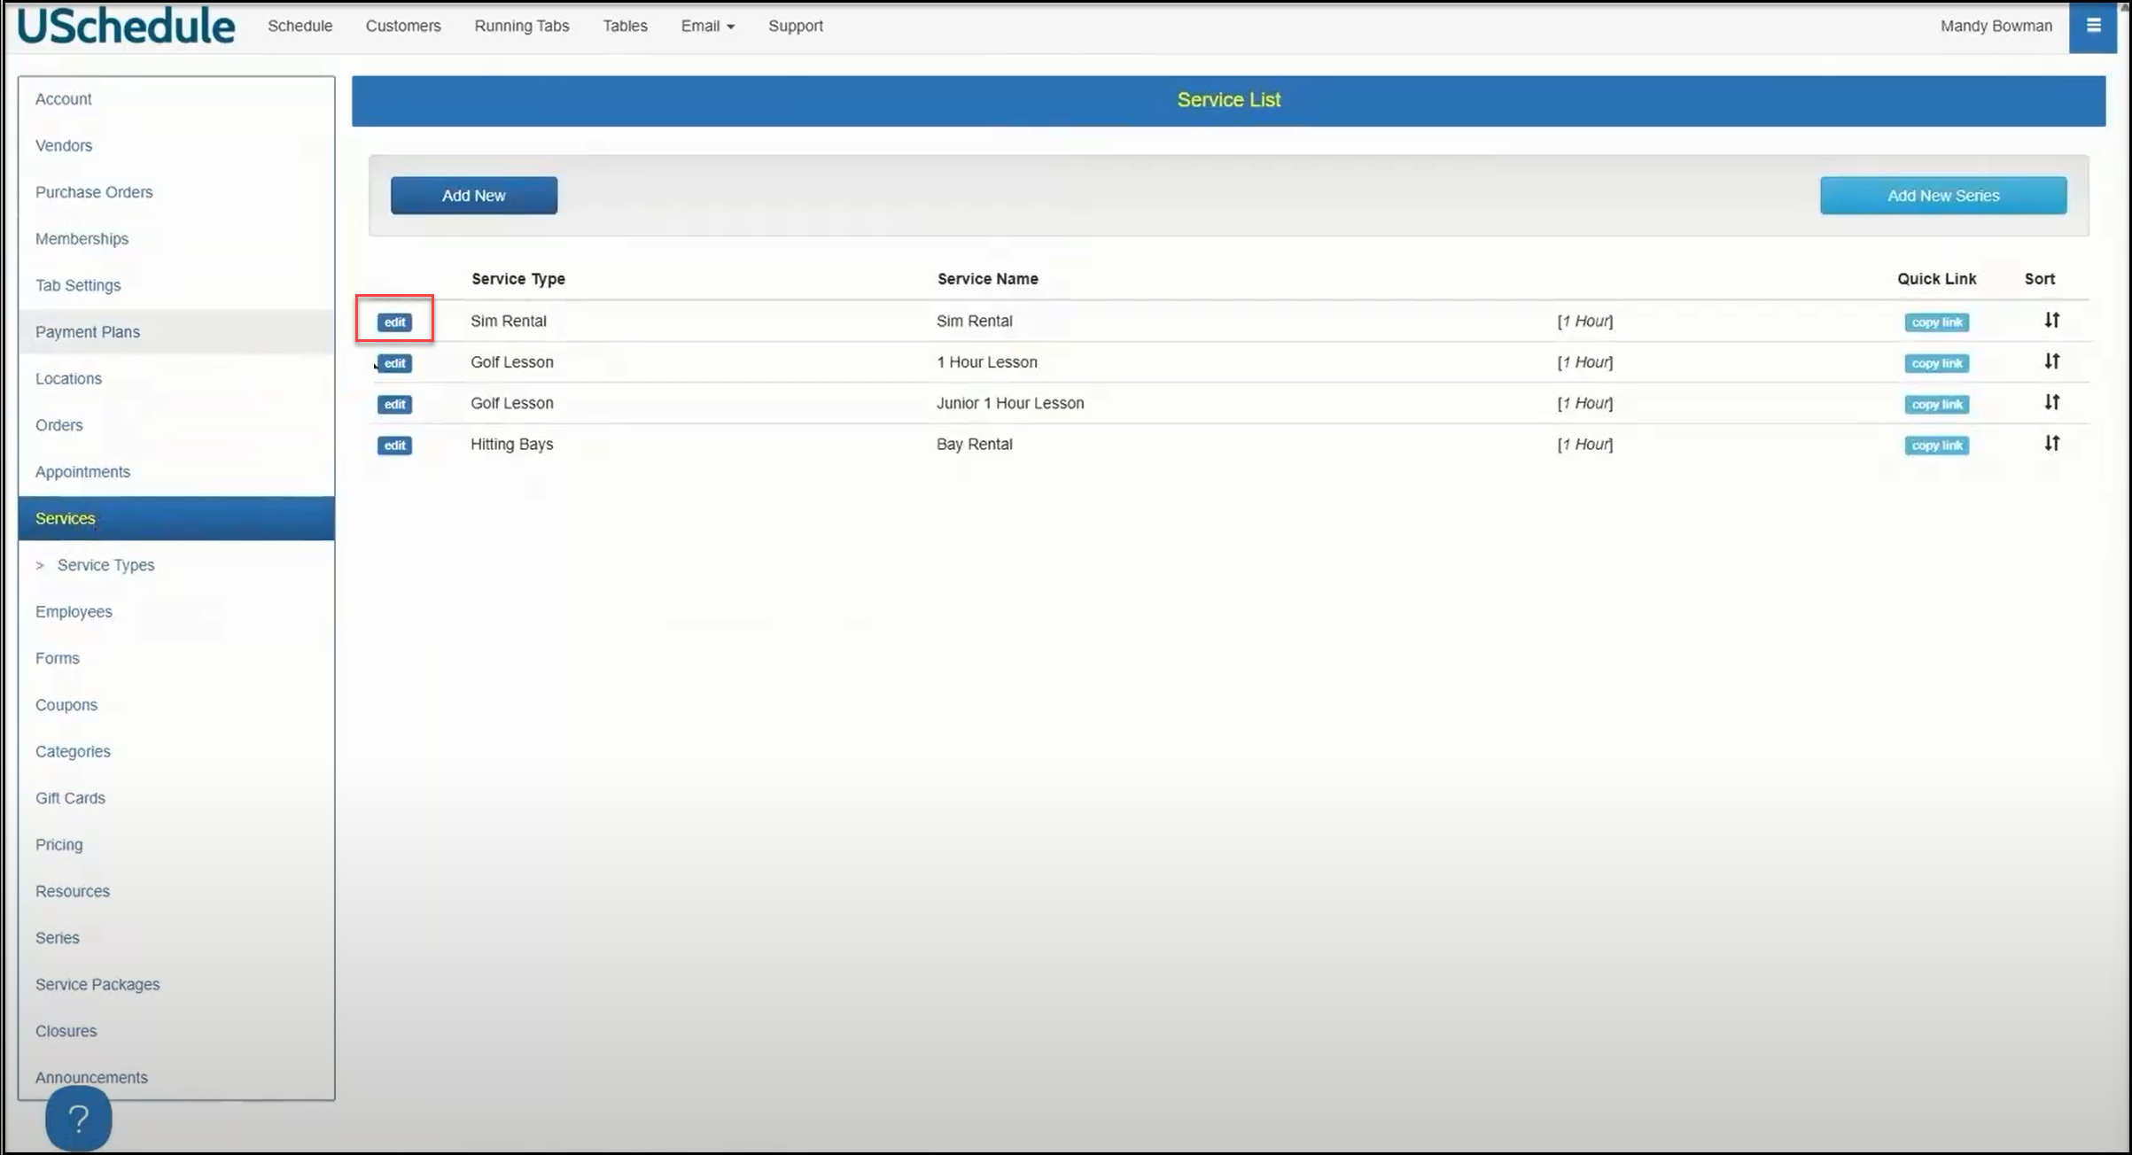Select Employees in the sidebar

[74, 612]
